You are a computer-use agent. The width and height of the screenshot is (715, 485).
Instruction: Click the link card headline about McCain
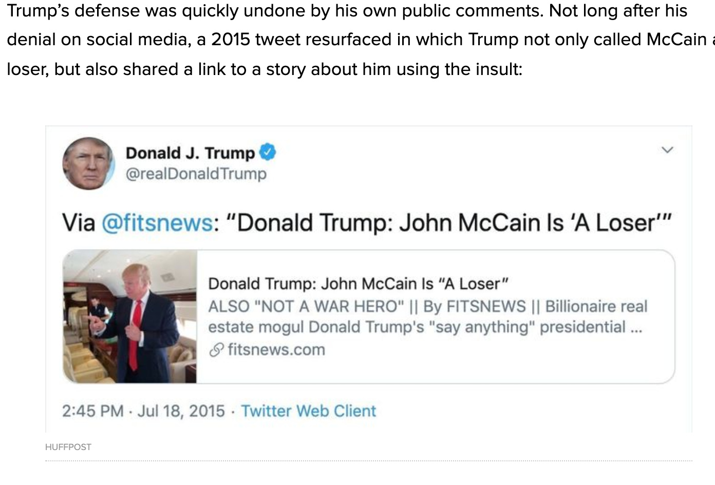(x=358, y=284)
